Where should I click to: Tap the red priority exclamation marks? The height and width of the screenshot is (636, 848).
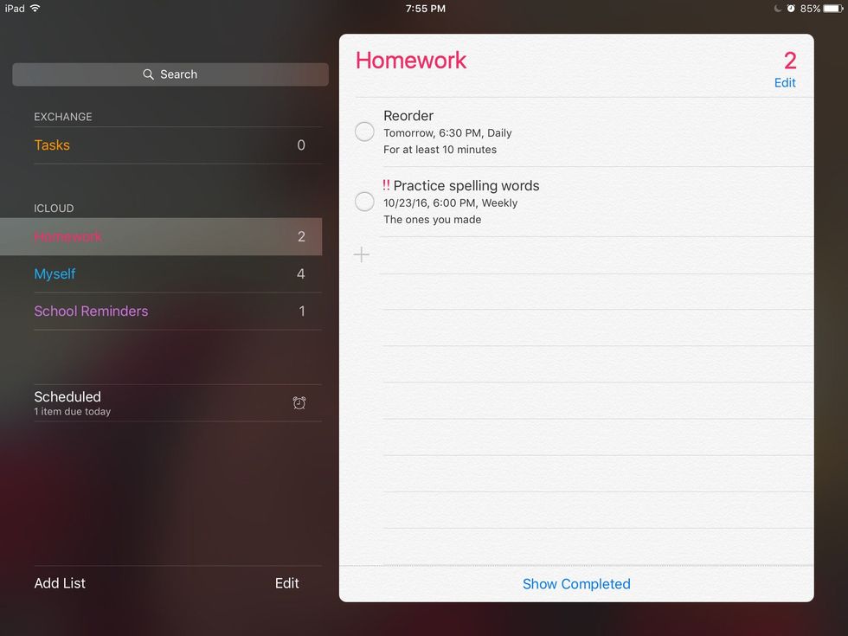(386, 185)
